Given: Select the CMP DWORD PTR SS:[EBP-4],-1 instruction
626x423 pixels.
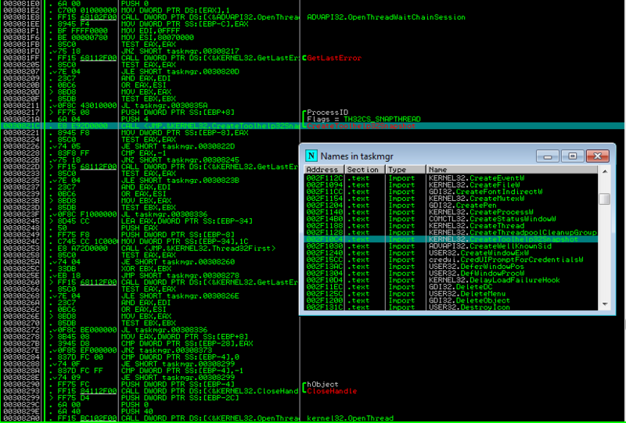Looking at the screenshot, I should (182, 371).
